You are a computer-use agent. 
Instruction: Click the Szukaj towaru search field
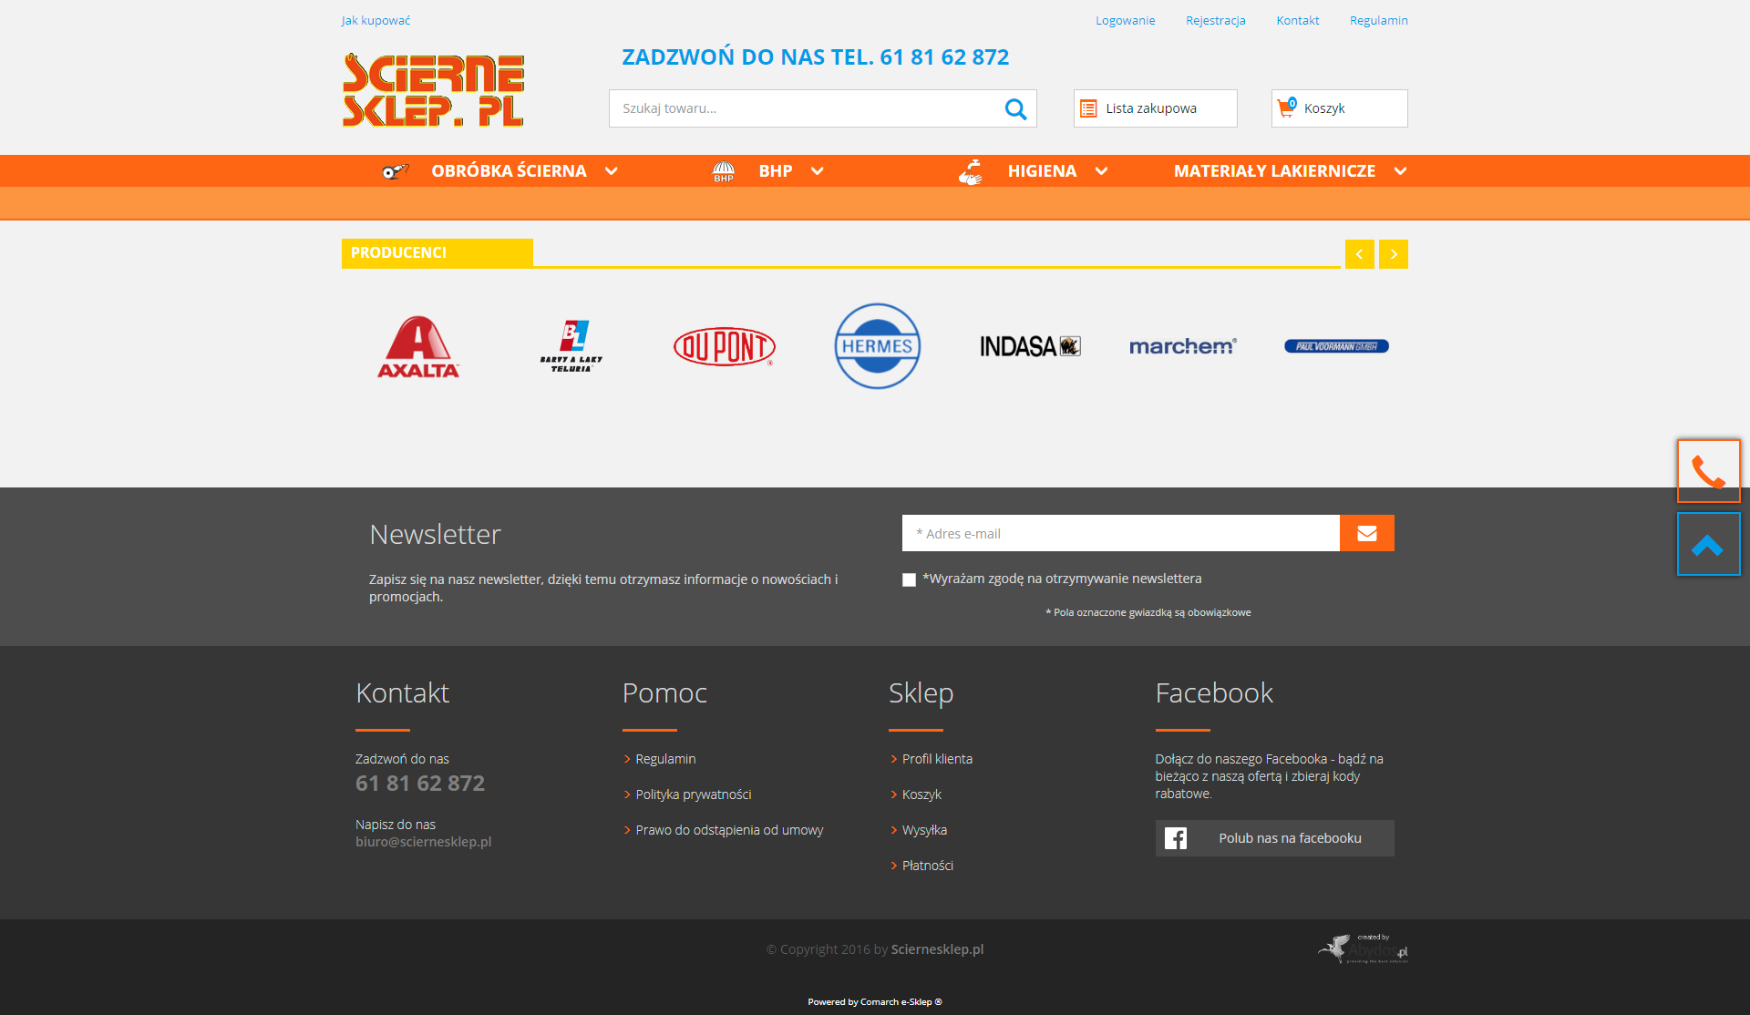point(802,108)
